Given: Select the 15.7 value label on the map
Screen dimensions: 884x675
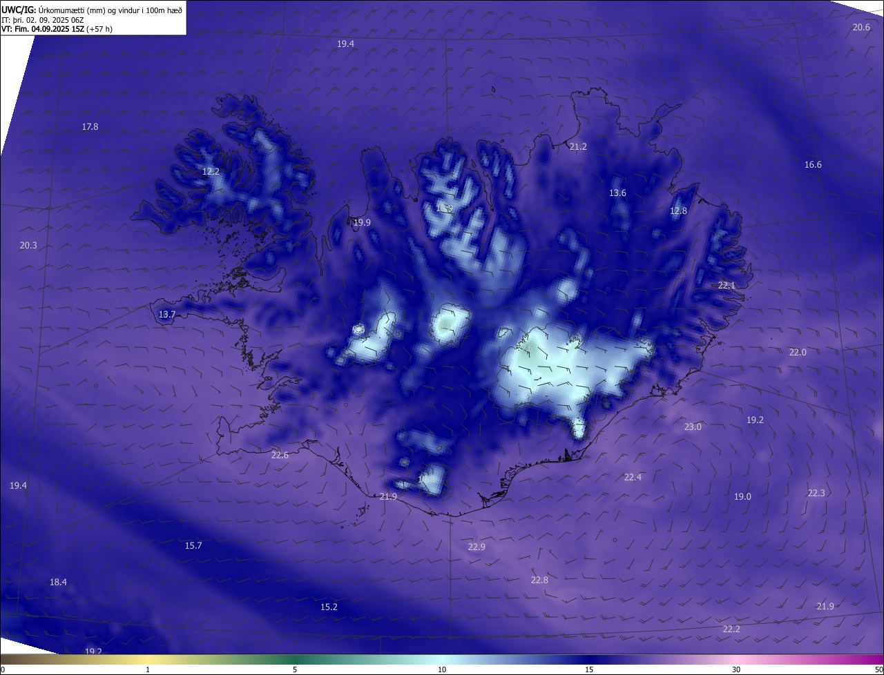Looking at the screenshot, I should [193, 546].
